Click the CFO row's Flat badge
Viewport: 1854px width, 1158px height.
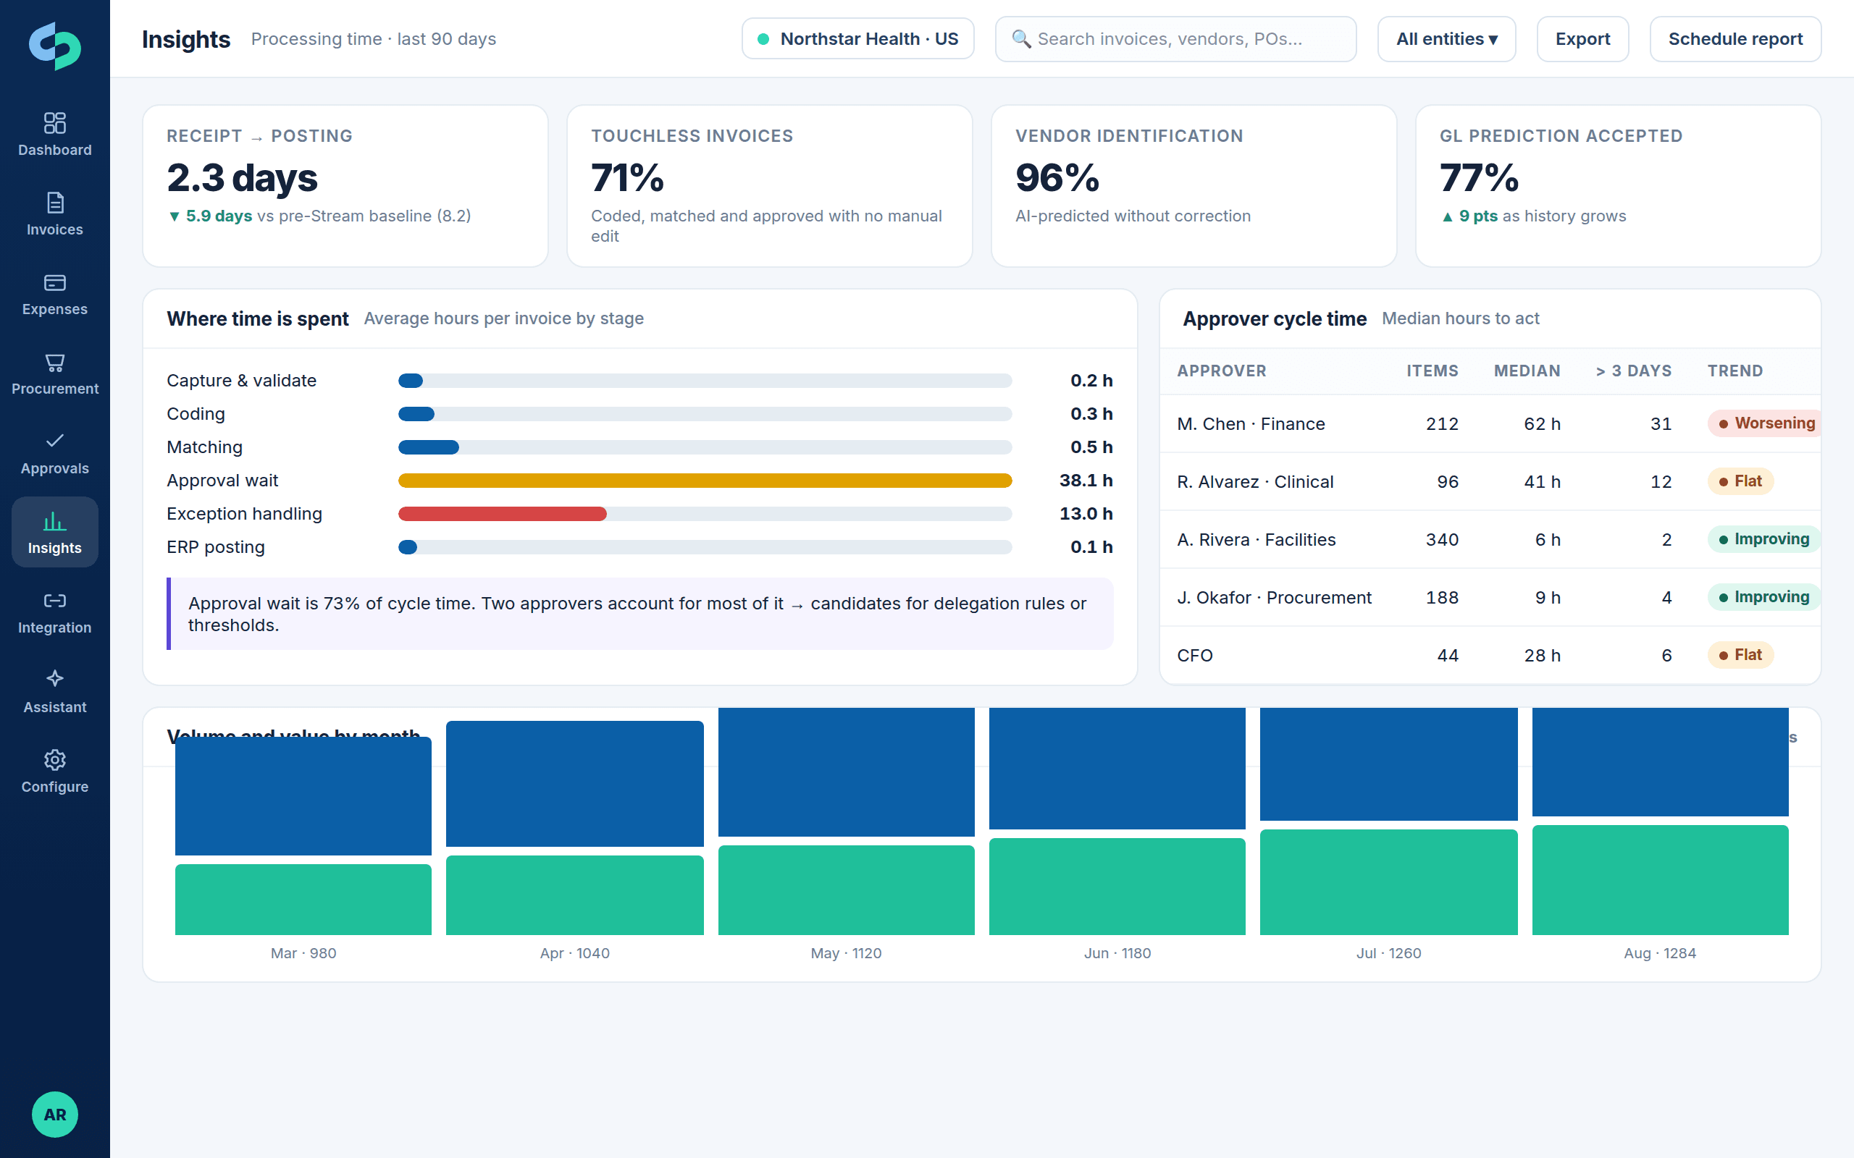click(1740, 655)
